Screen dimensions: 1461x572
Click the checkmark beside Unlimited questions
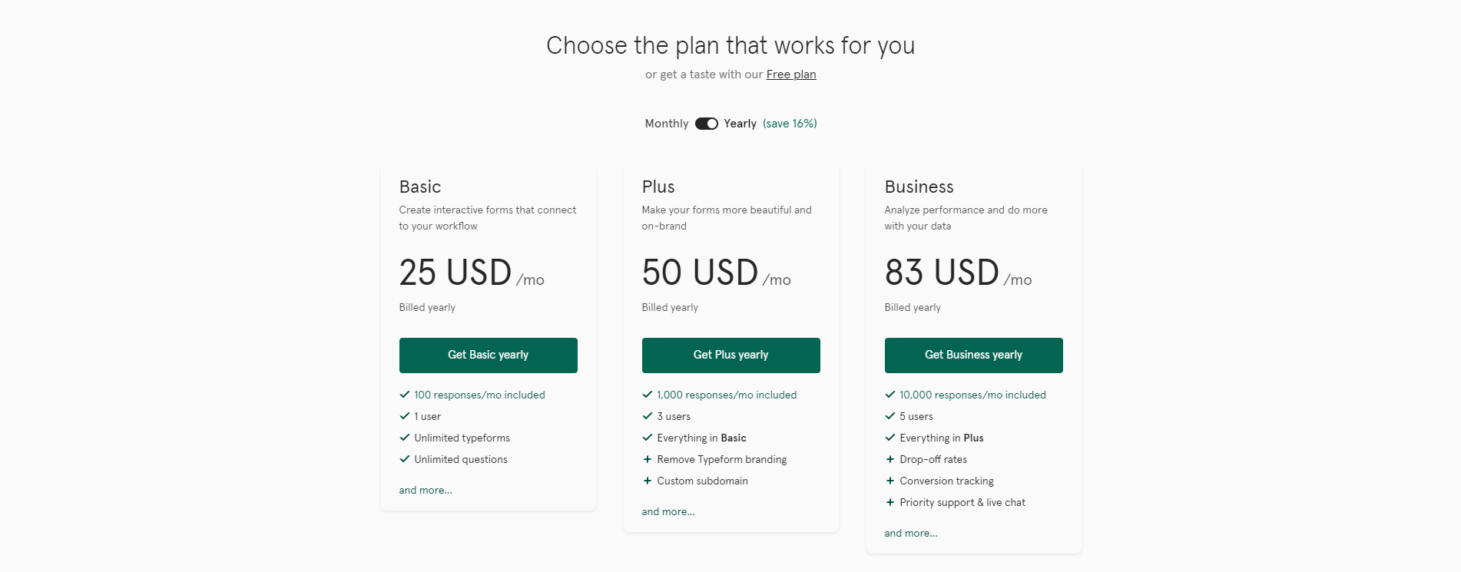coord(405,459)
